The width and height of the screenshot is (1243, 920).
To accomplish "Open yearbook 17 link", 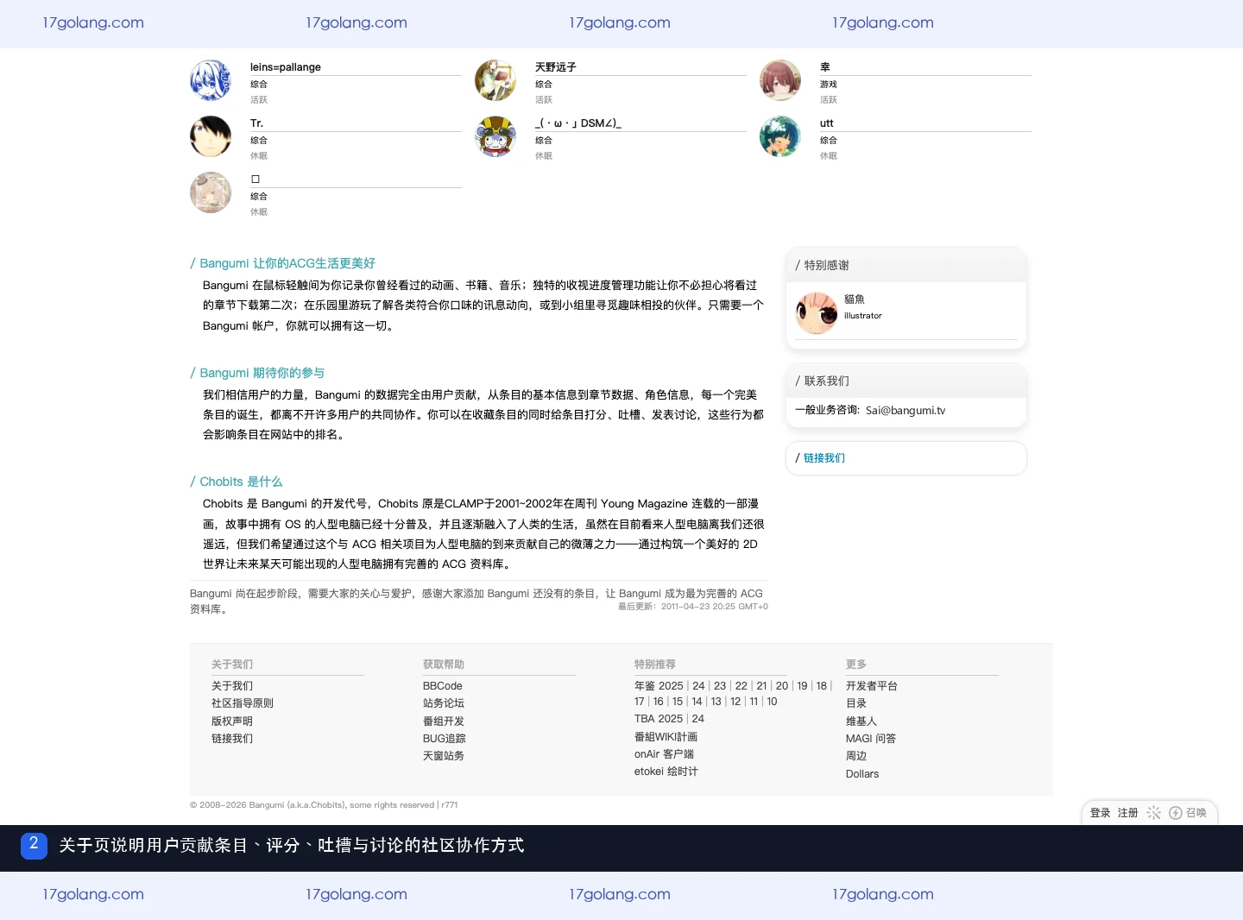I will (640, 702).
